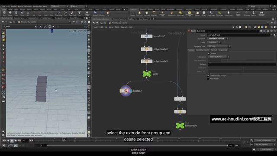
Task: Click the parameter pane search icon
Action: click(x=268, y=31)
